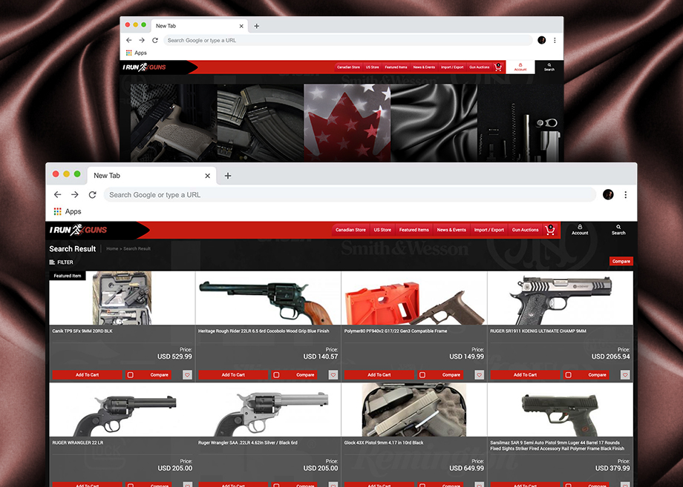Image resolution: width=683 pixels, height=487 pixels.
Task: Open the profile avatar in the front window
Action: [x=608, y=195]
